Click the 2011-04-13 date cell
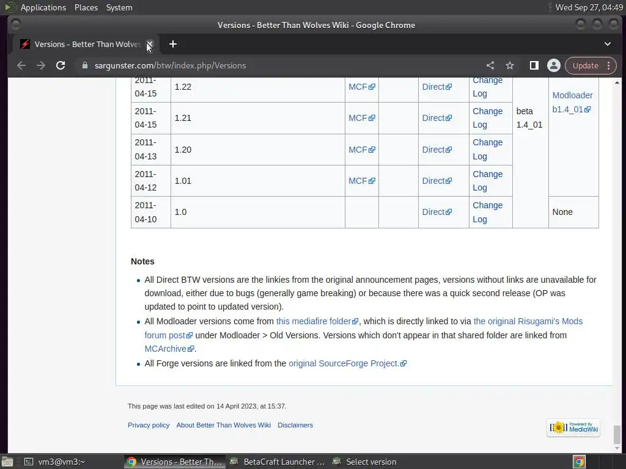This screenshot has height=469, width=626. pos(151,150)
